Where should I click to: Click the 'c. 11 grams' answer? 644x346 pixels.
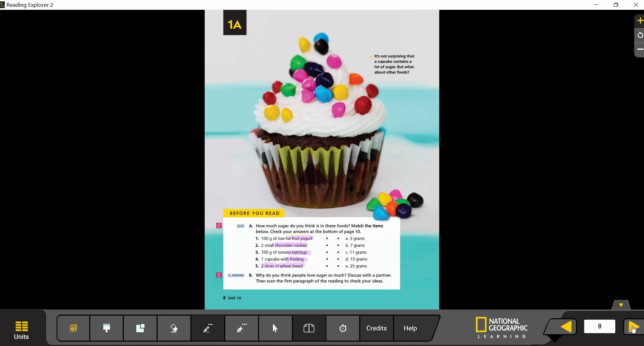click(356, 252)
